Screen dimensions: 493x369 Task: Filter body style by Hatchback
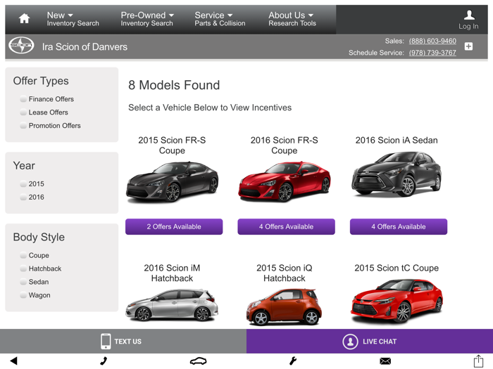(41, 268)
